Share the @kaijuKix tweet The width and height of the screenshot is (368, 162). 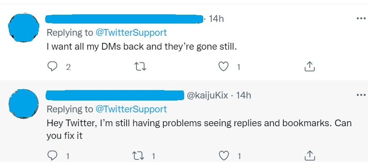pos(309,155)
